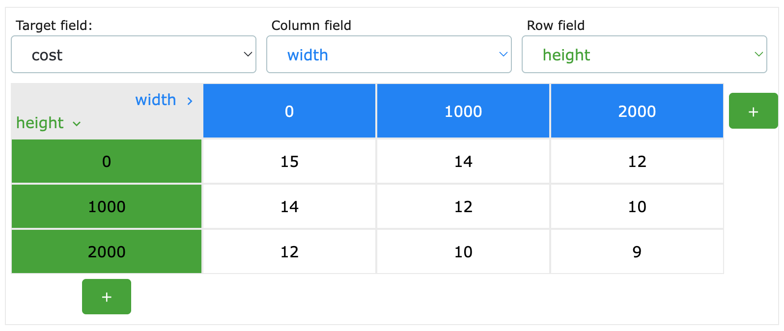Select the green row header labeled 0
The width and height of the screenshot is (784, 331).
coord(106,161)
